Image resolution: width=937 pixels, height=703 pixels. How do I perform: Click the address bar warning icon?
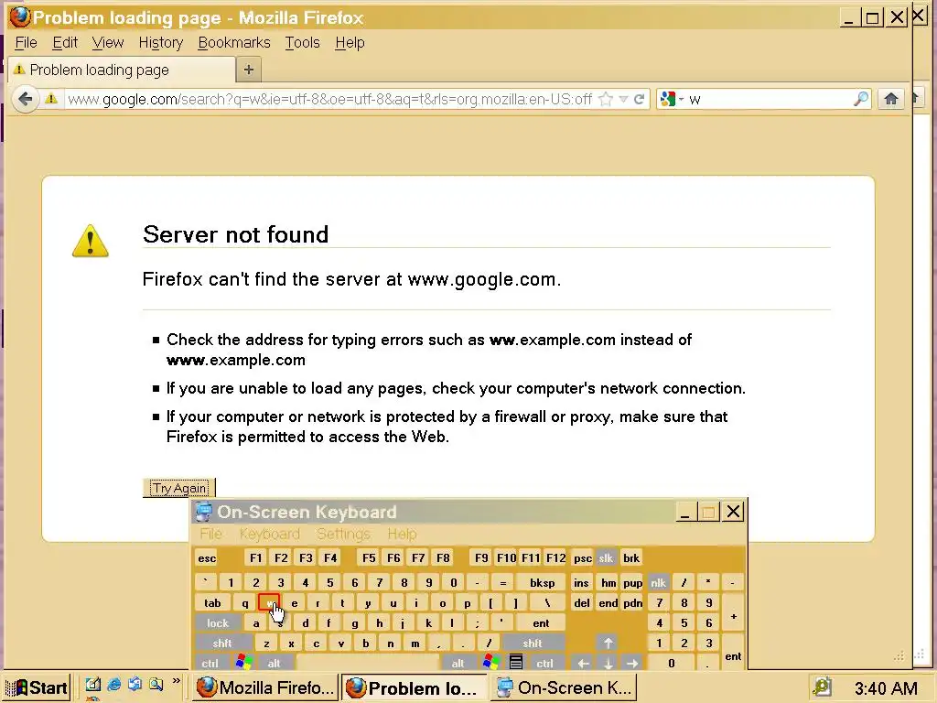coord(51,99)
